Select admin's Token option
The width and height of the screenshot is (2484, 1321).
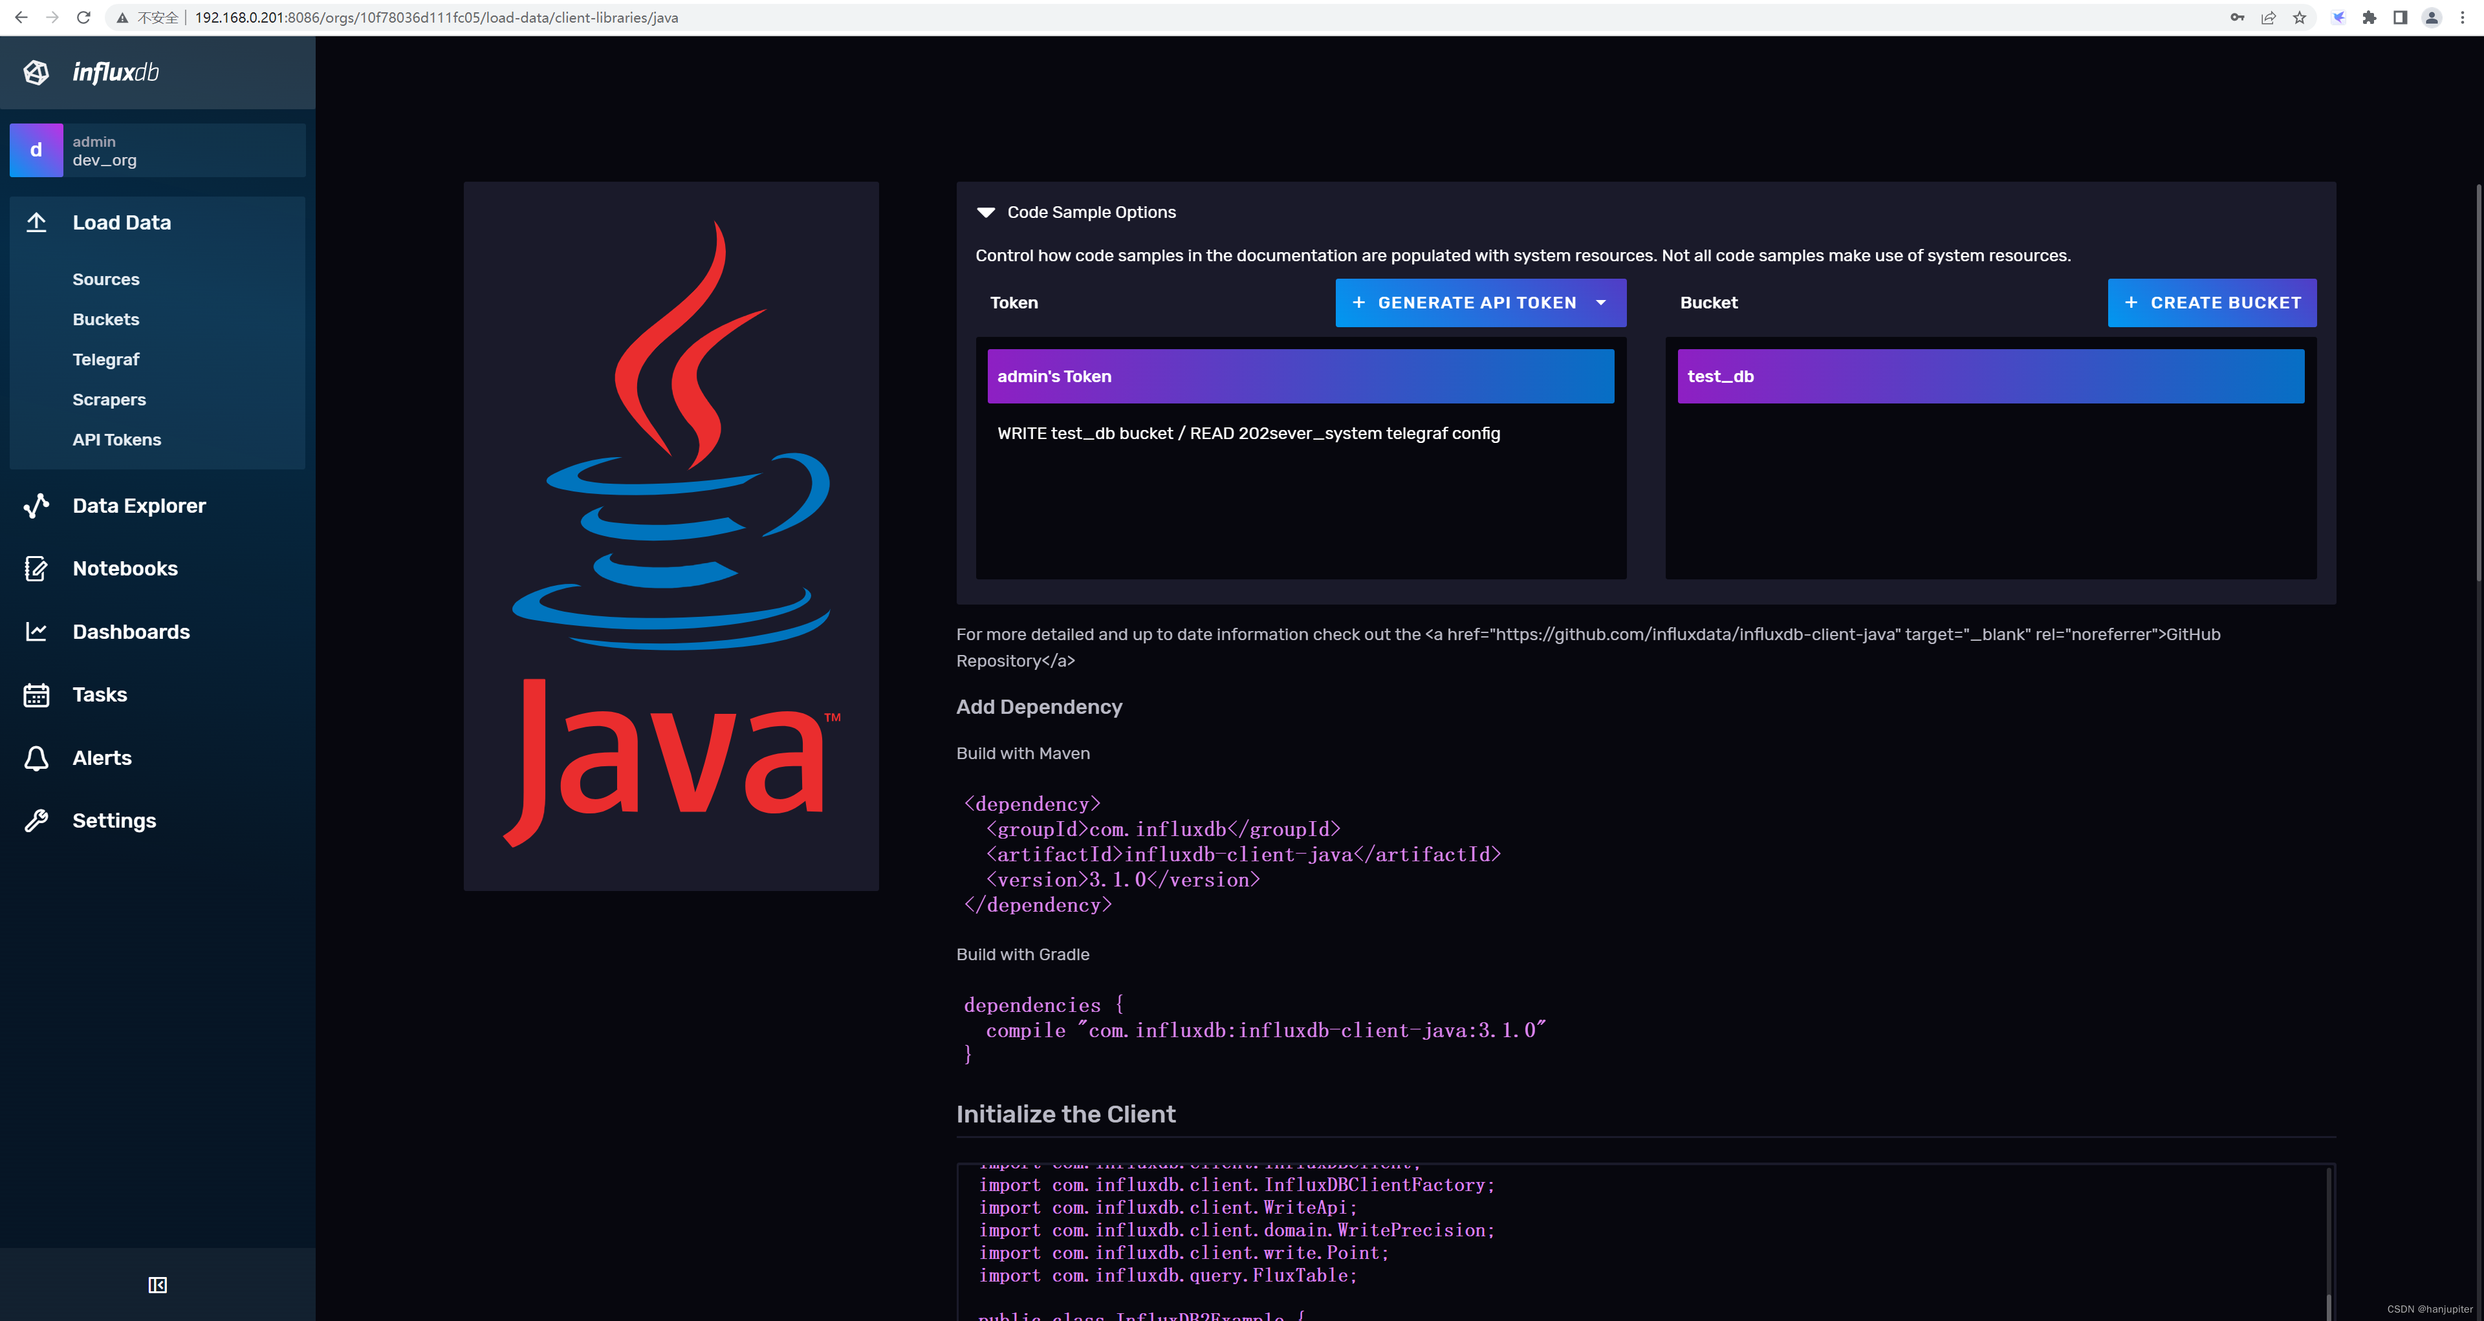pyautogui.click(x=1300, y=377)
